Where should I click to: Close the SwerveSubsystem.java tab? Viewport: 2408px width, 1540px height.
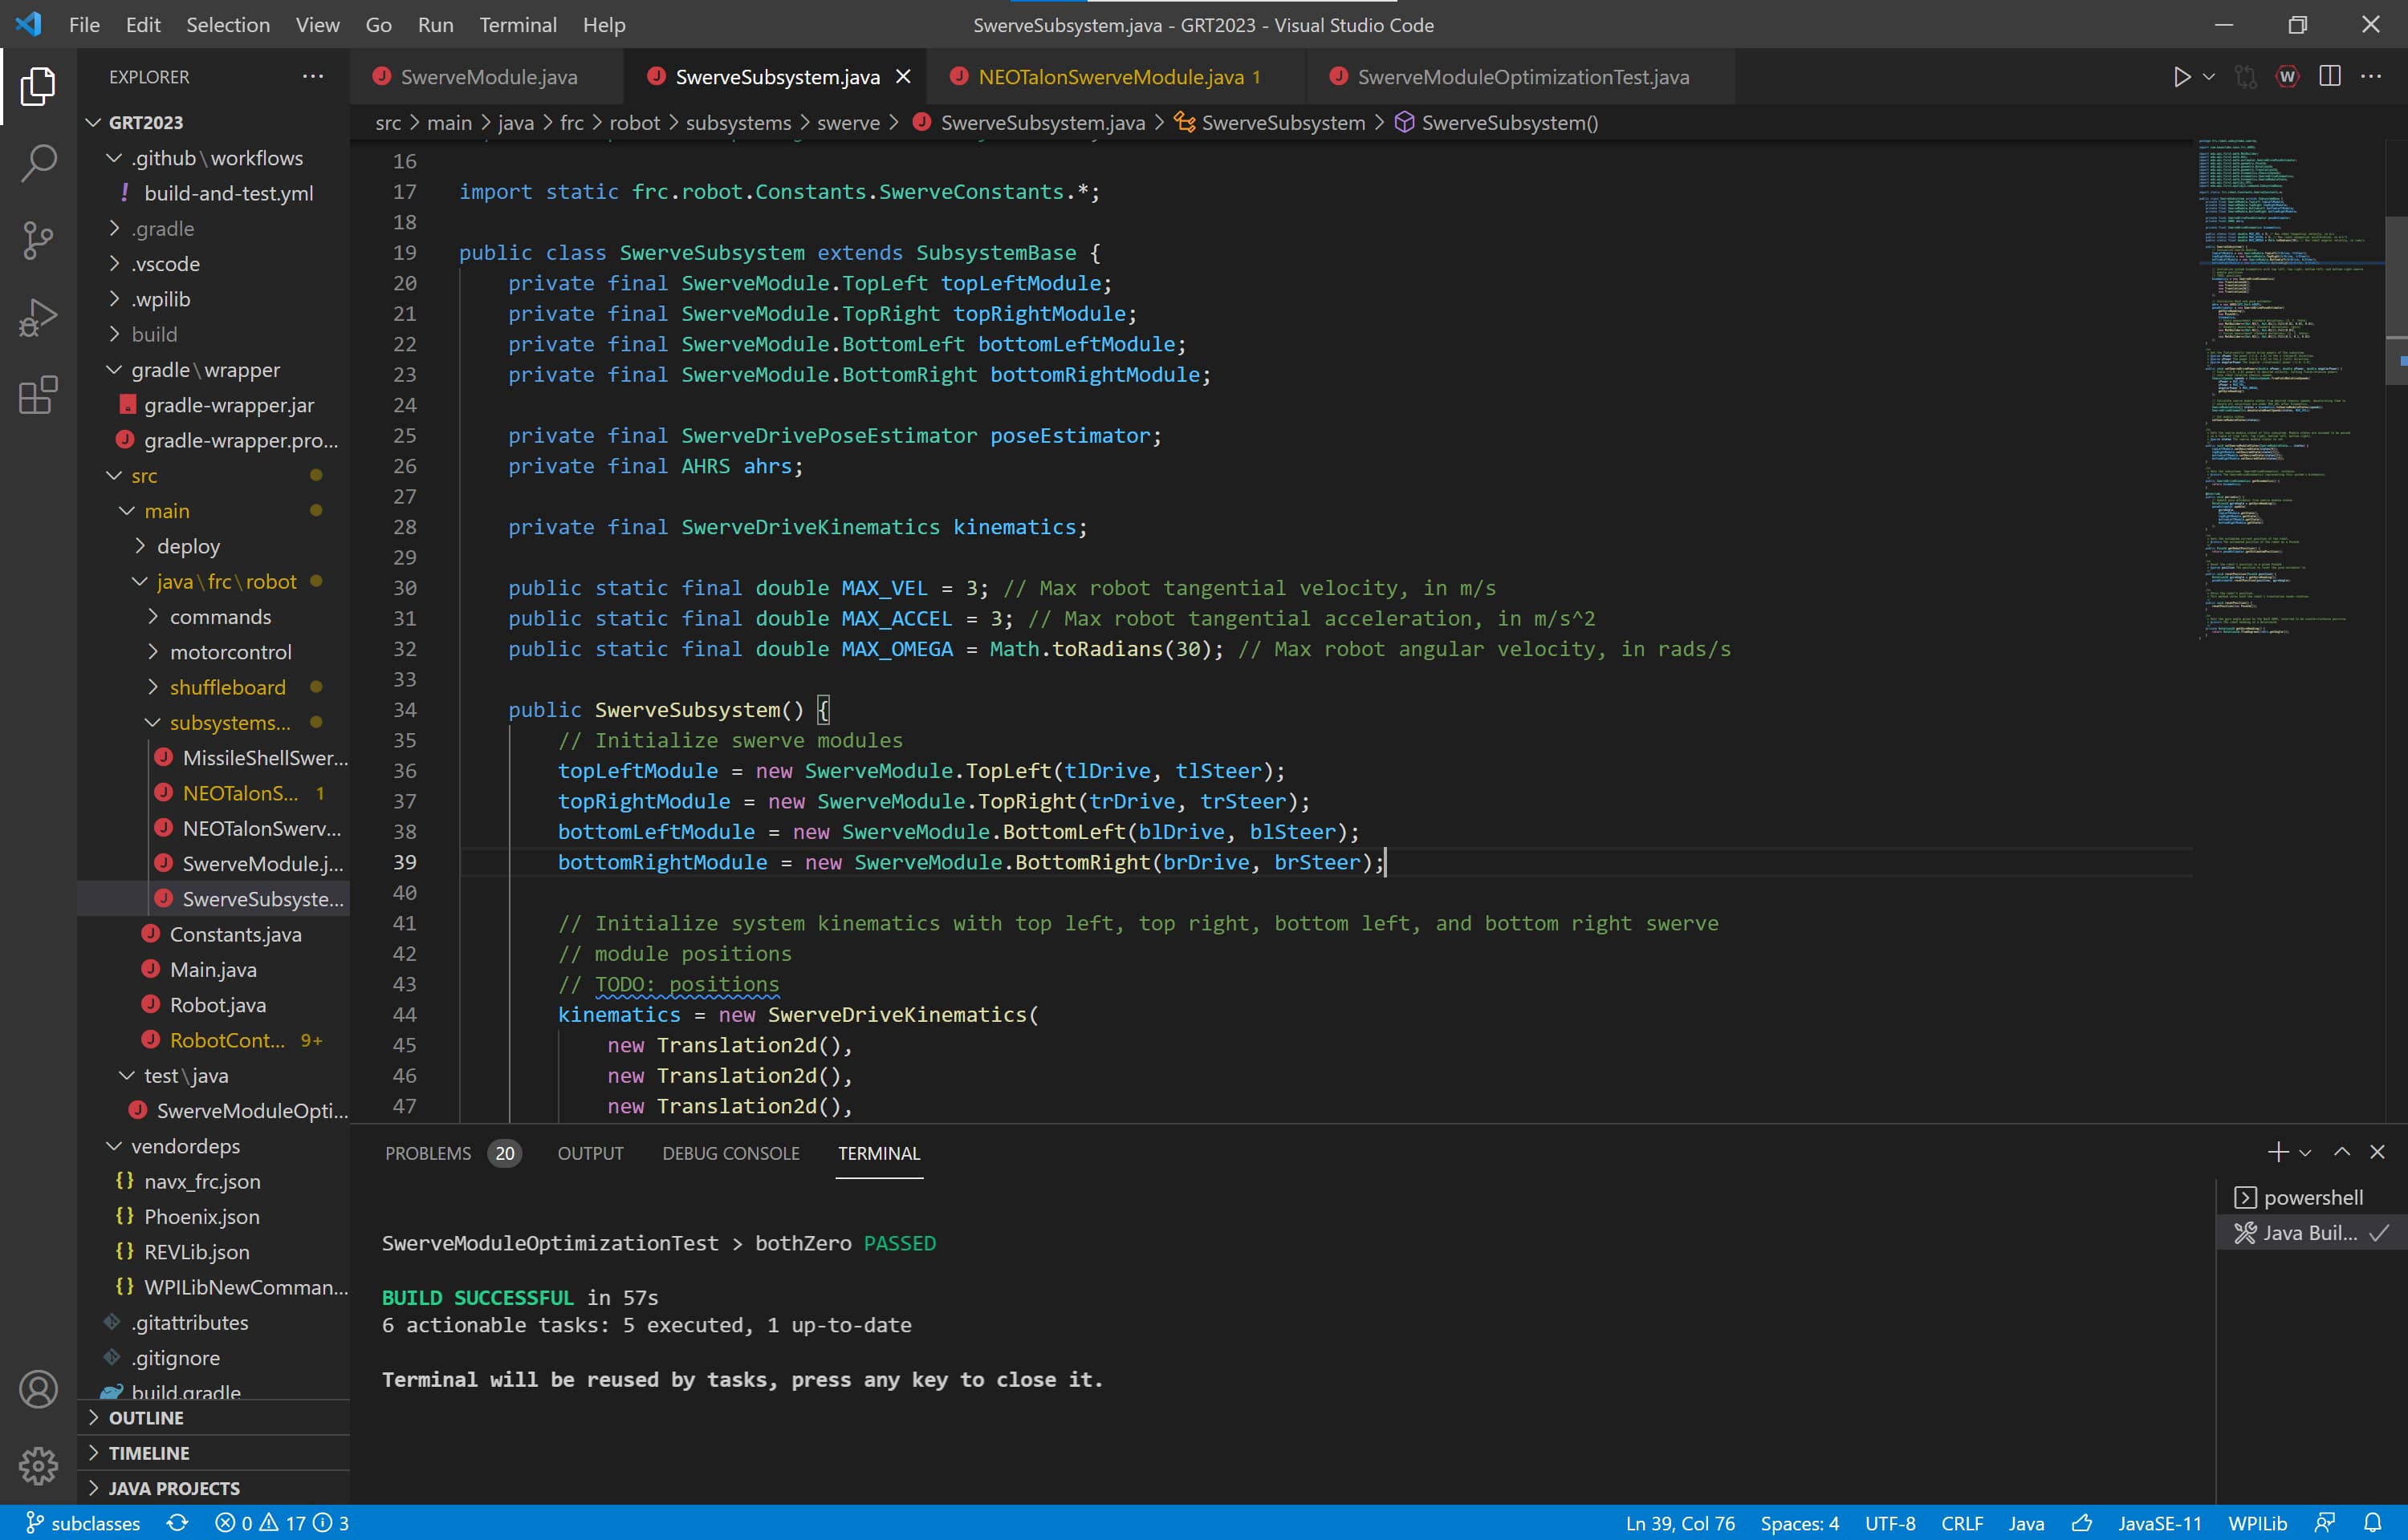coord(902,77)
